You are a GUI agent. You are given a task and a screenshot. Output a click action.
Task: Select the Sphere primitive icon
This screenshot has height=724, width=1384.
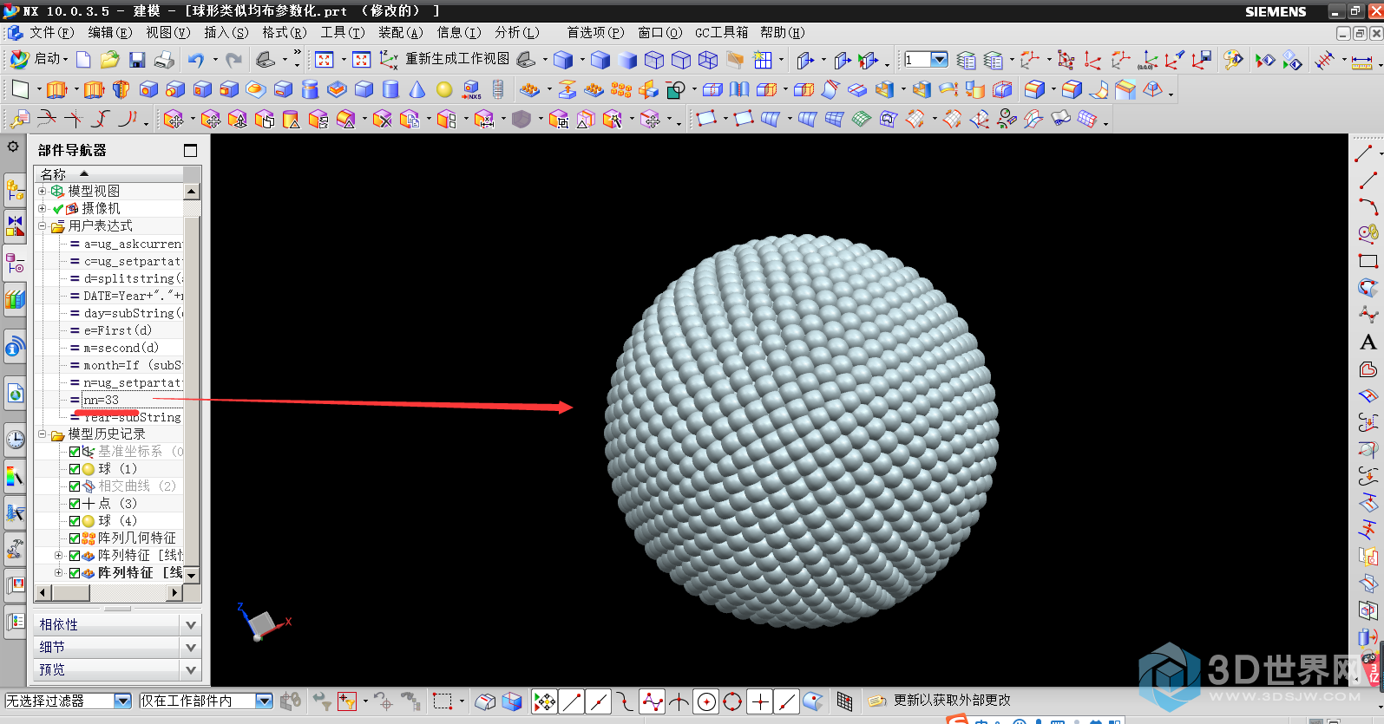tap(444, 89)
